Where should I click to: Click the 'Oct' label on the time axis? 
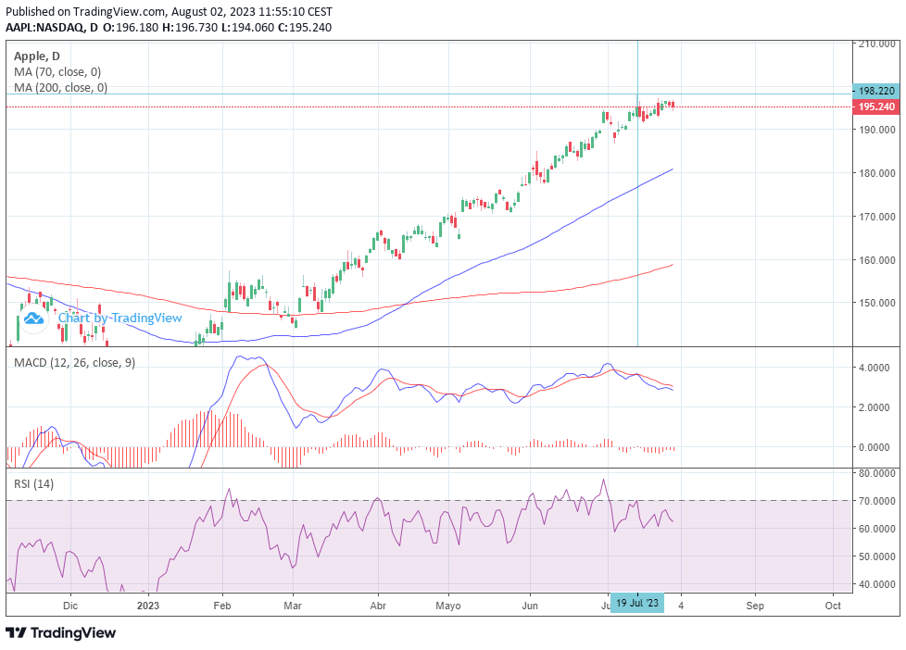point(833,606)
